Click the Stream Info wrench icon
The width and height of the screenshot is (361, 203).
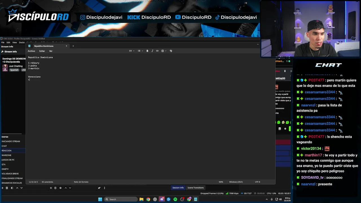[2, 52]
